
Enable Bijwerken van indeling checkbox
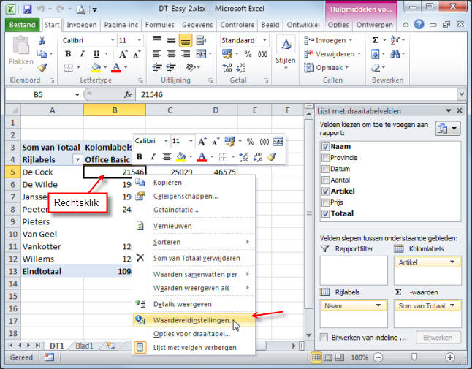point(324,338)
